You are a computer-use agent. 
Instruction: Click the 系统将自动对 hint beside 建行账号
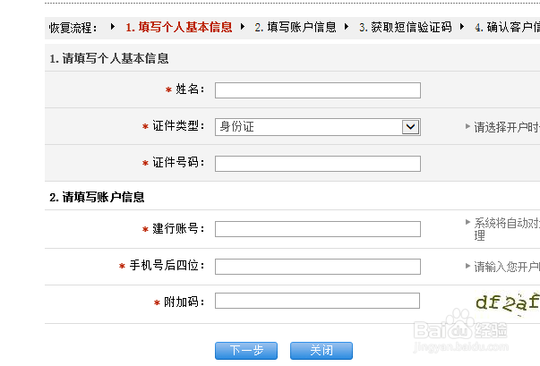click(x=506, y=223)
